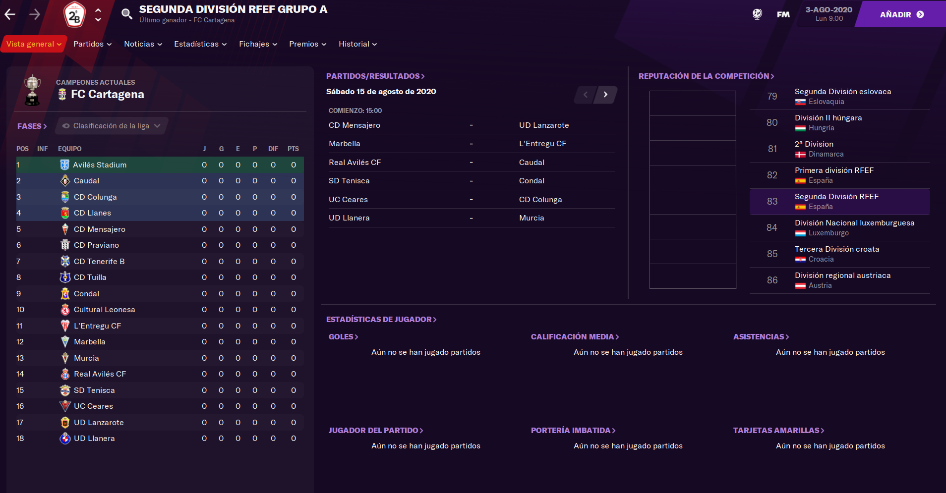Open the Premios menu
Viewport: 946px width, 493px height.
307,44
